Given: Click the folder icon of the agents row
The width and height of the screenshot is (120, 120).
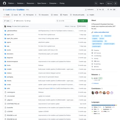Looking at the screenshot, I should coord(5,42).
